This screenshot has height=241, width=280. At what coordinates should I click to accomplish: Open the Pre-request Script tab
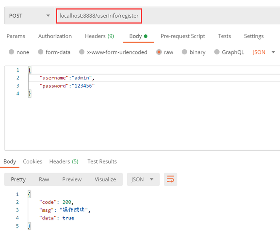coord(184,36)
